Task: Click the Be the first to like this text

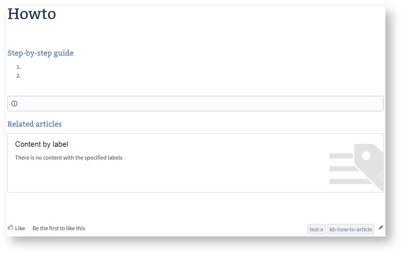Action: 59,228
